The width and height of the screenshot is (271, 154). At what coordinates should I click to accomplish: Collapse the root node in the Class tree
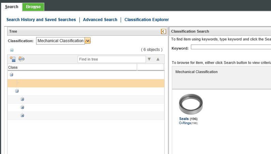(x=12, y=75)
